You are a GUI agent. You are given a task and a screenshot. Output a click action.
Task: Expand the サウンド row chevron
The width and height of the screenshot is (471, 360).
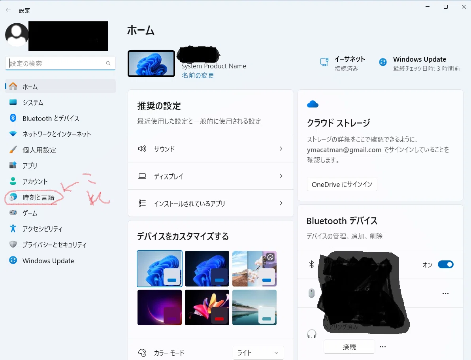pos(281,149)
